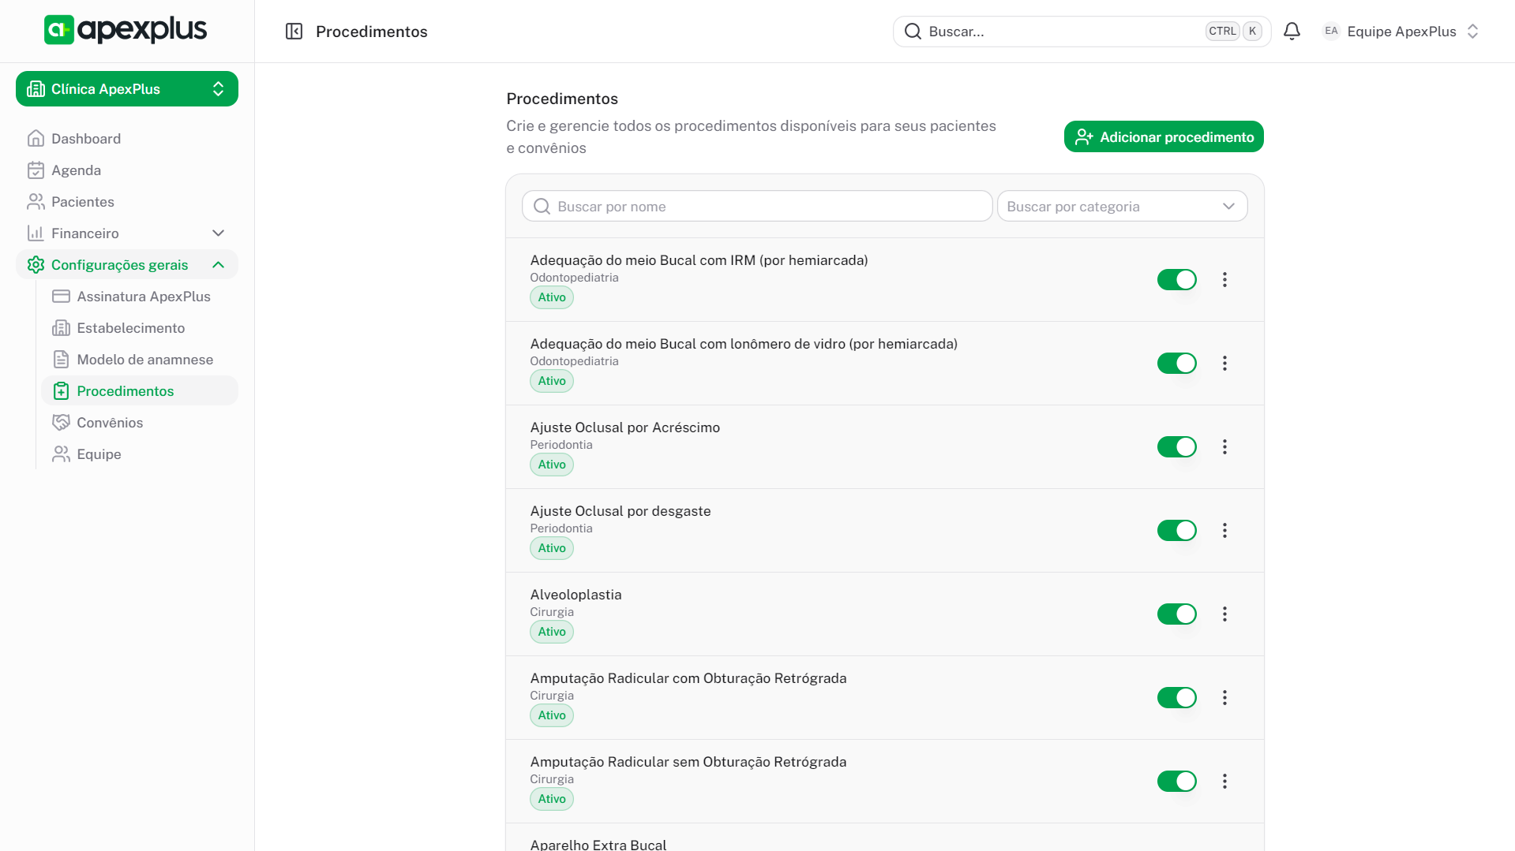This screenshot has width=1515, height=851.
Task: Open three-dot menu for Ajuste Oclusal por Acréscimo
Action: tap(1224, 447)
